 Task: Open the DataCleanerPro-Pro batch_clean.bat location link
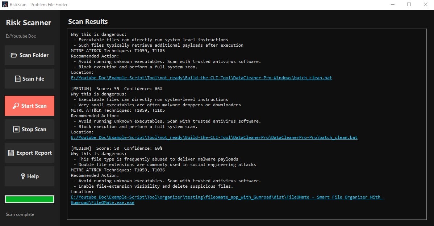(214, 137)
